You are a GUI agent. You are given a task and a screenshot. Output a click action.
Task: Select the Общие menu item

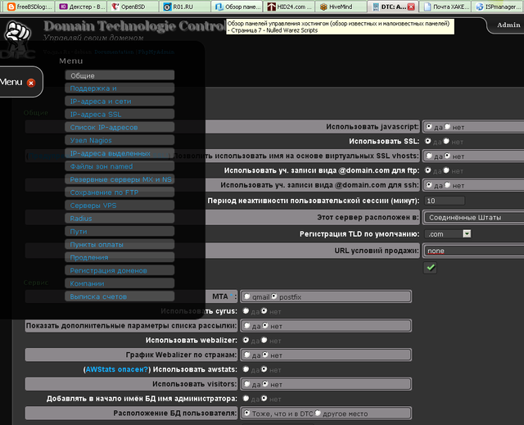click(120, 75)
